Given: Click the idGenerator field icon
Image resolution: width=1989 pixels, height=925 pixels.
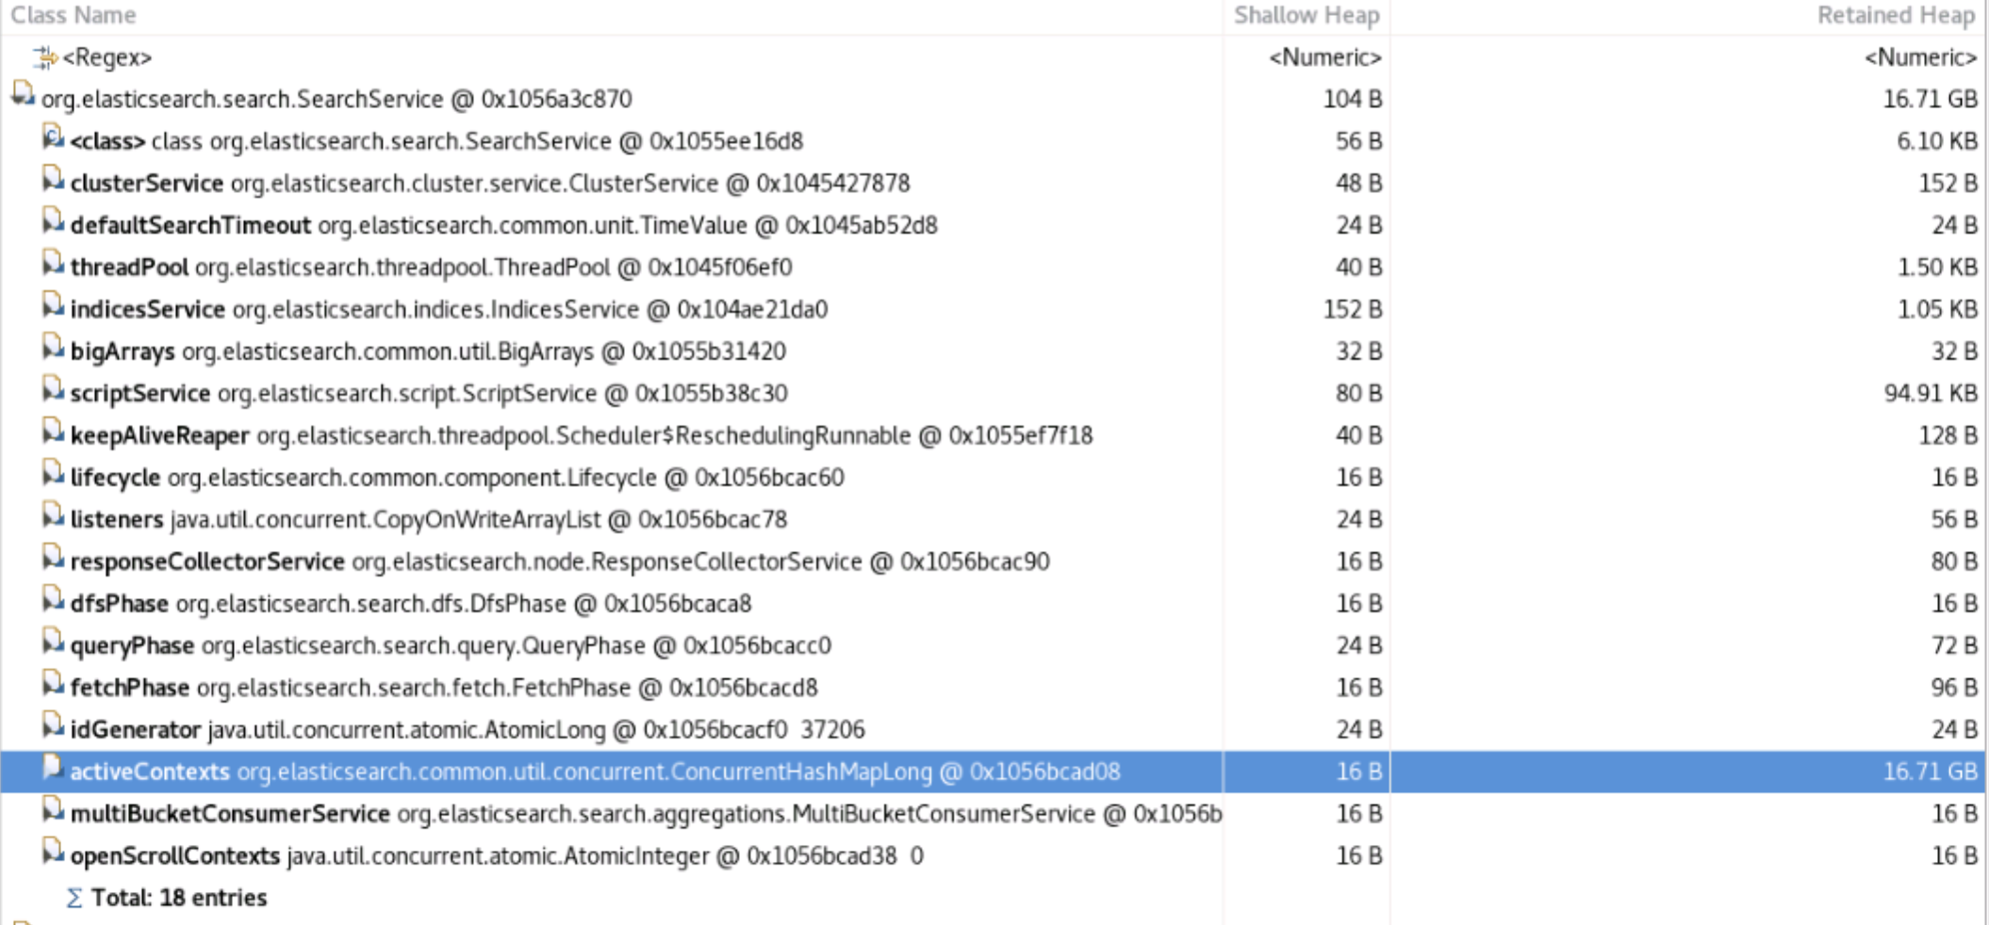Looking at the screenshot, I should [53, 725].
